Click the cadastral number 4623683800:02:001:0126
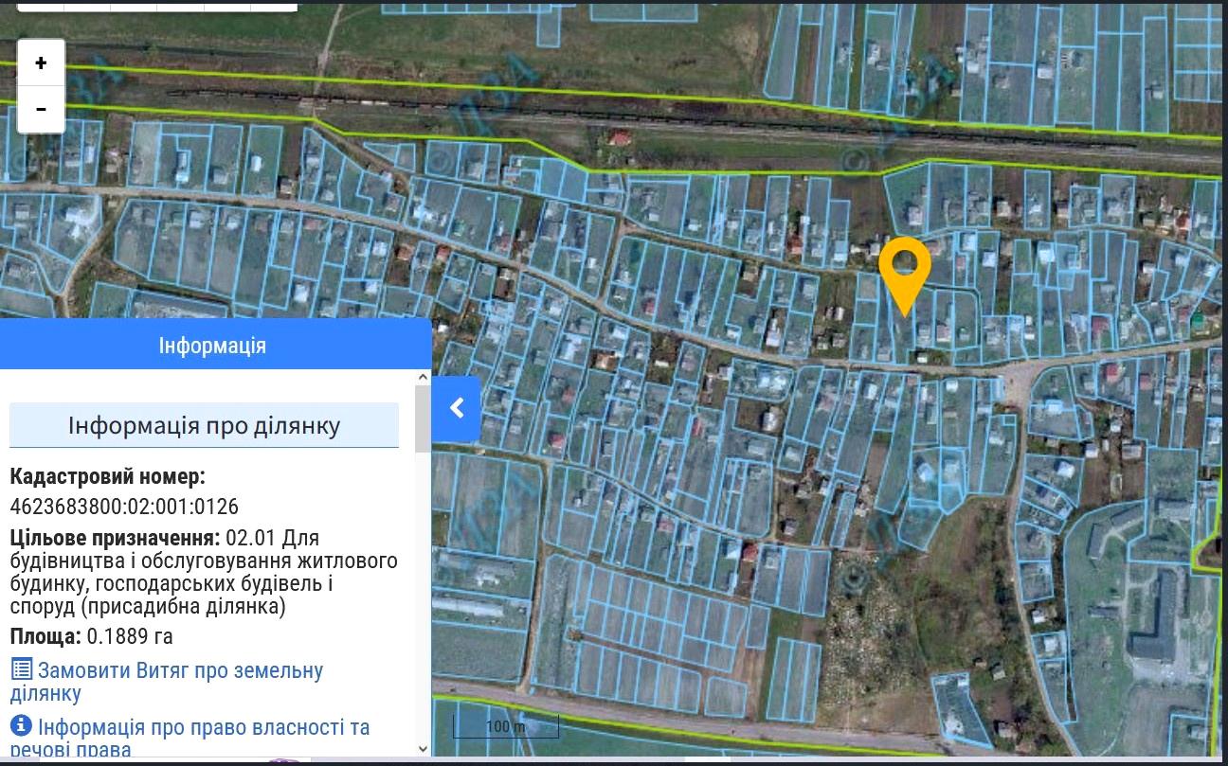The width and height of the screenshot is (1228, 766). [124, 507]
